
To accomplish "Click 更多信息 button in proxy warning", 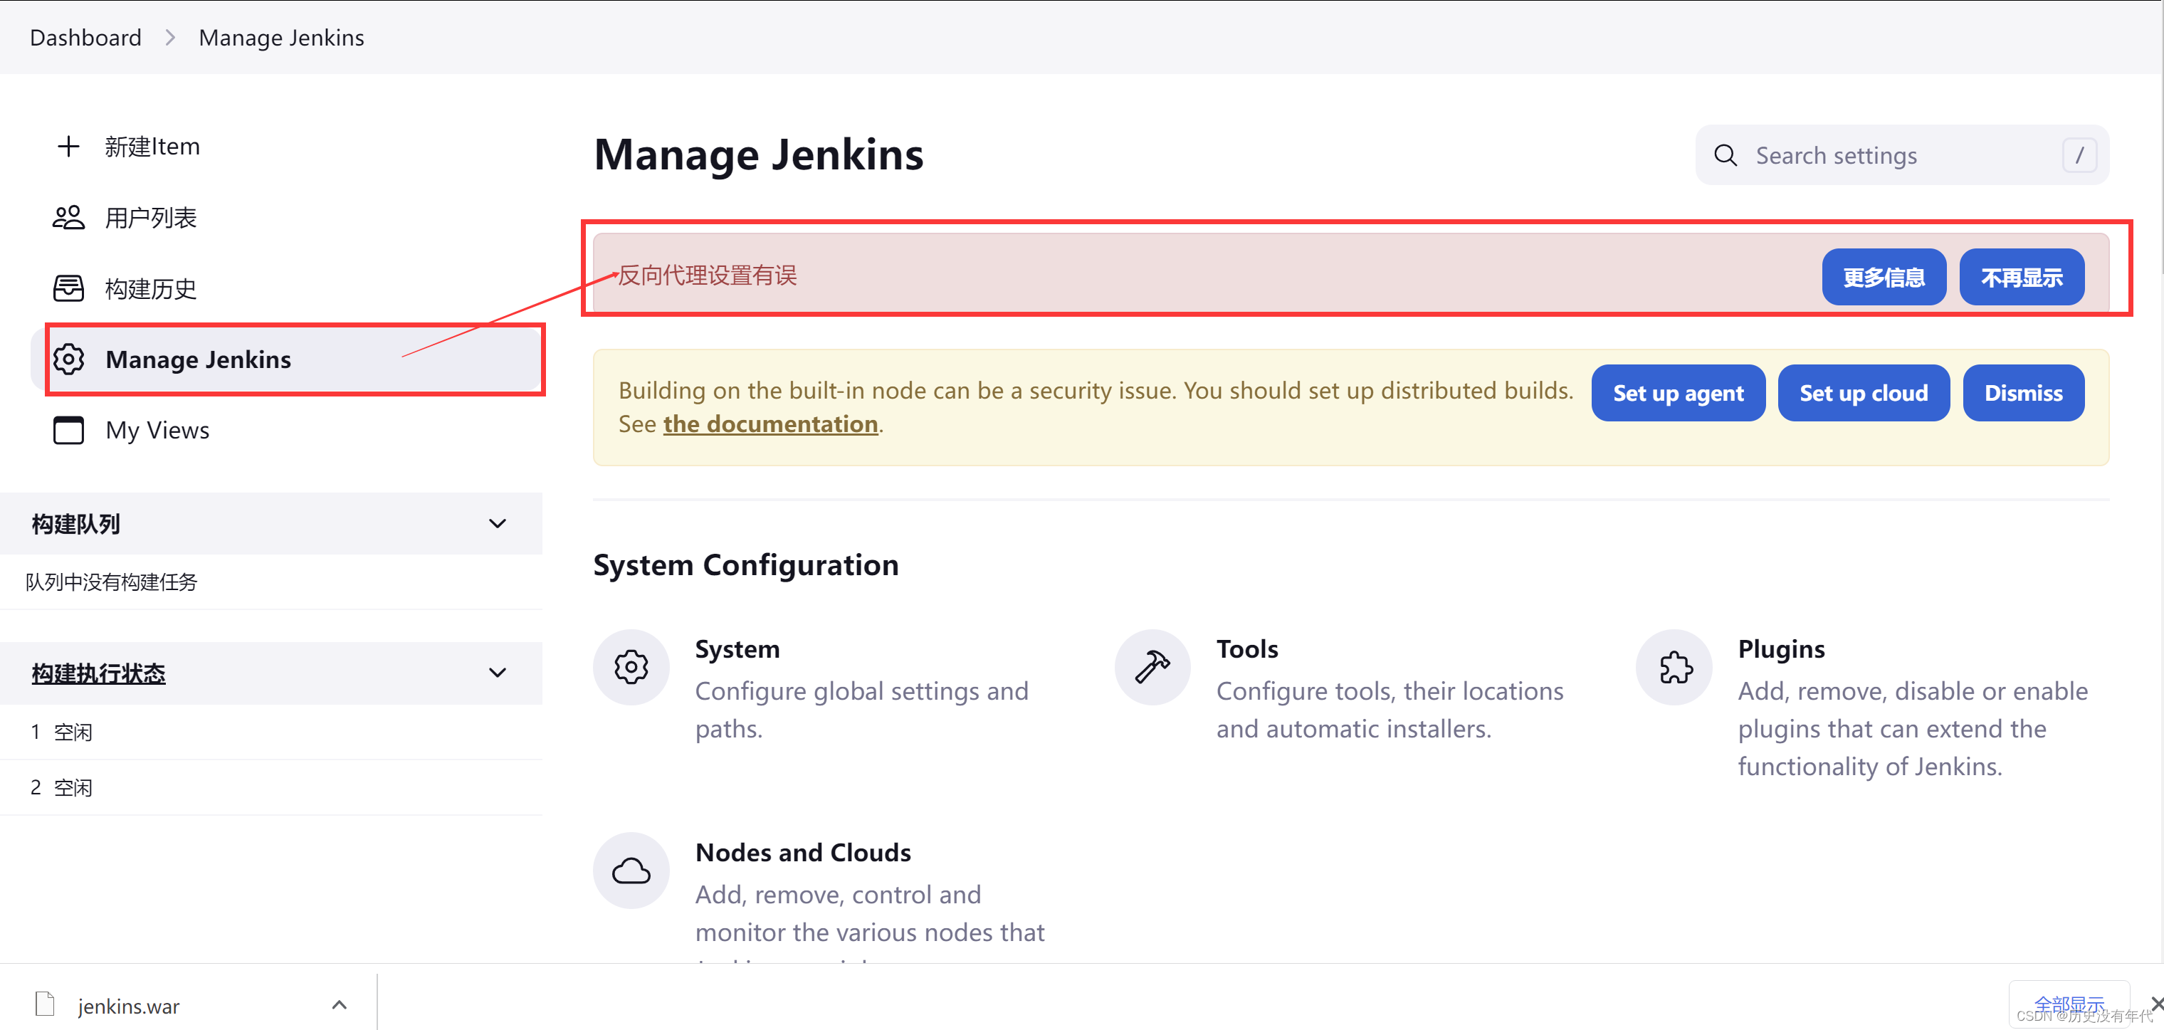I will pos(1883,277).
